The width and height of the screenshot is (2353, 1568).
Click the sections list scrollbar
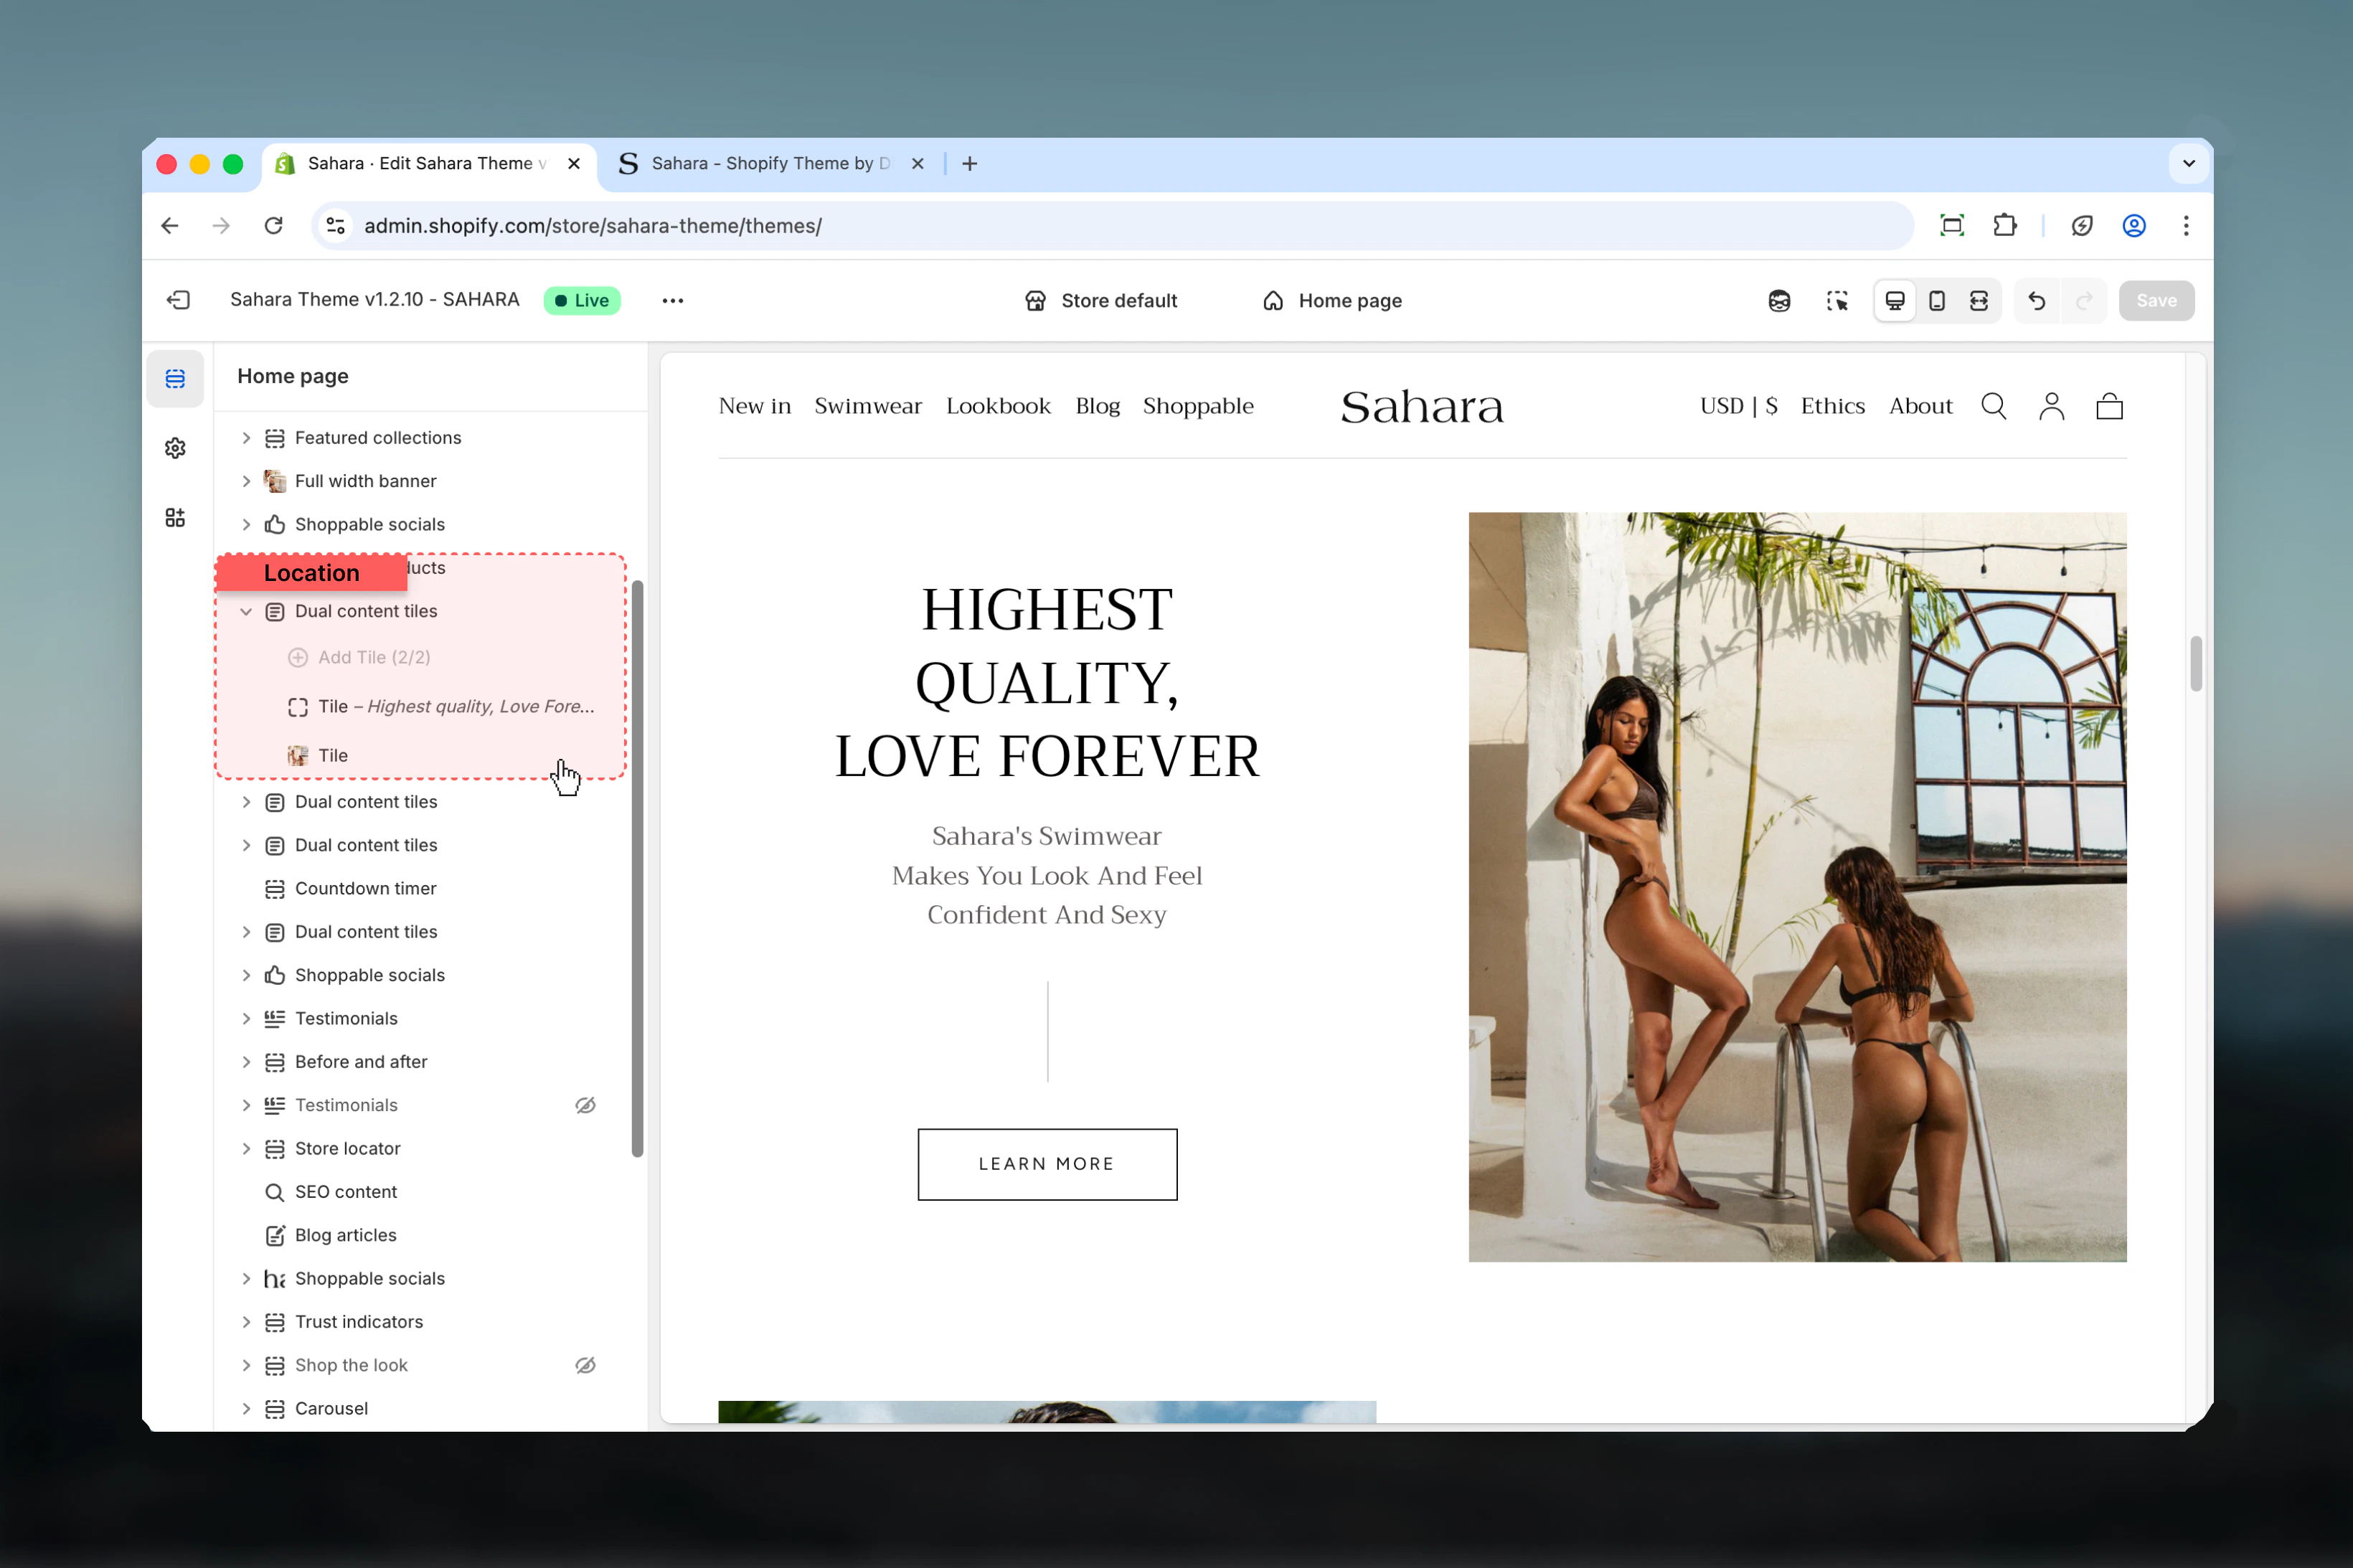click(x=637, y=868)
